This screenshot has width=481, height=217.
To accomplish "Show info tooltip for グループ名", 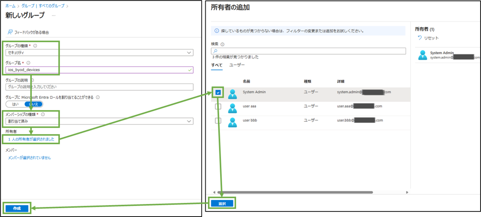I will (x=28, y=63).
